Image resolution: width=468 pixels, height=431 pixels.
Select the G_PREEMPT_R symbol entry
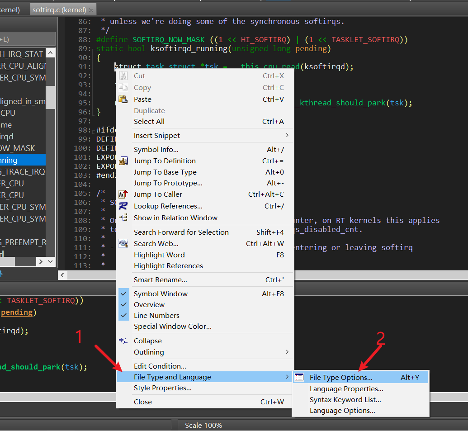[x=23, y=242]
